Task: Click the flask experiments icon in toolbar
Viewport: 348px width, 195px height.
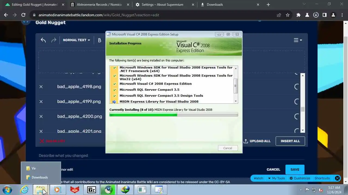Action: pos(307,15)
